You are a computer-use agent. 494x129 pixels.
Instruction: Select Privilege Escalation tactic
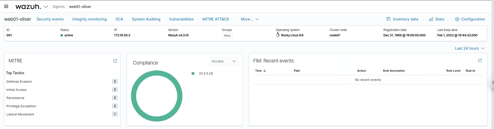(x=21, y=106)
